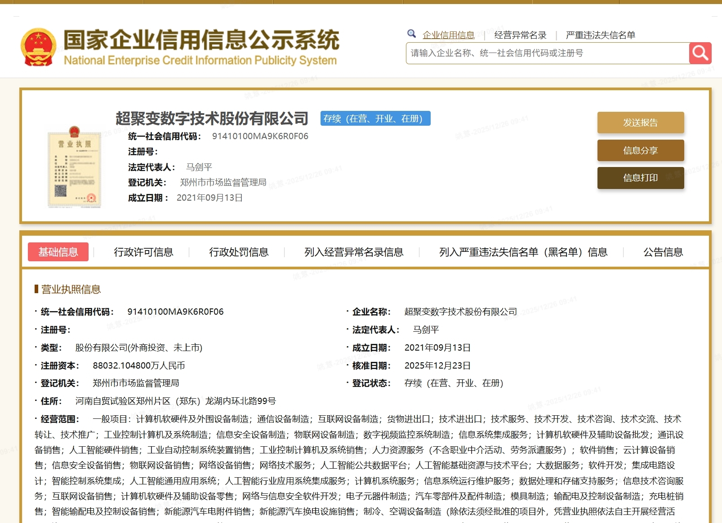Open the 经营异常名录 link
The image size is (722, 523).
[520, 34]
